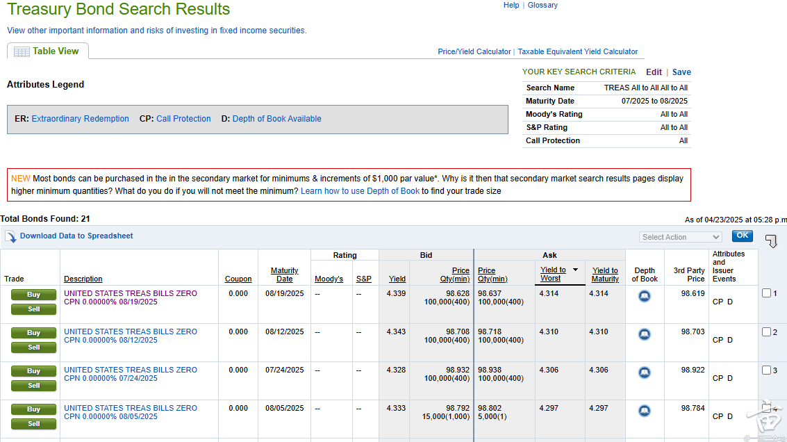Open Depth of Book Available legend link
Screen dimensions: 787x442
[277, 119]
